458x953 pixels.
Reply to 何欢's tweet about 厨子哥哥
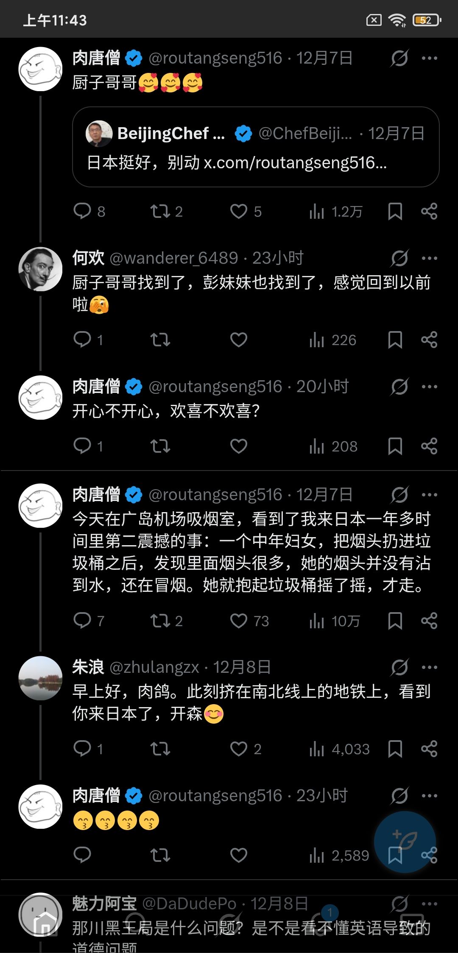pyautogui.click(x=82, y=340)
